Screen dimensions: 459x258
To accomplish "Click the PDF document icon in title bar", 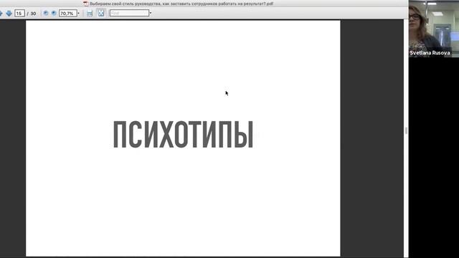I will click(86, 4).
